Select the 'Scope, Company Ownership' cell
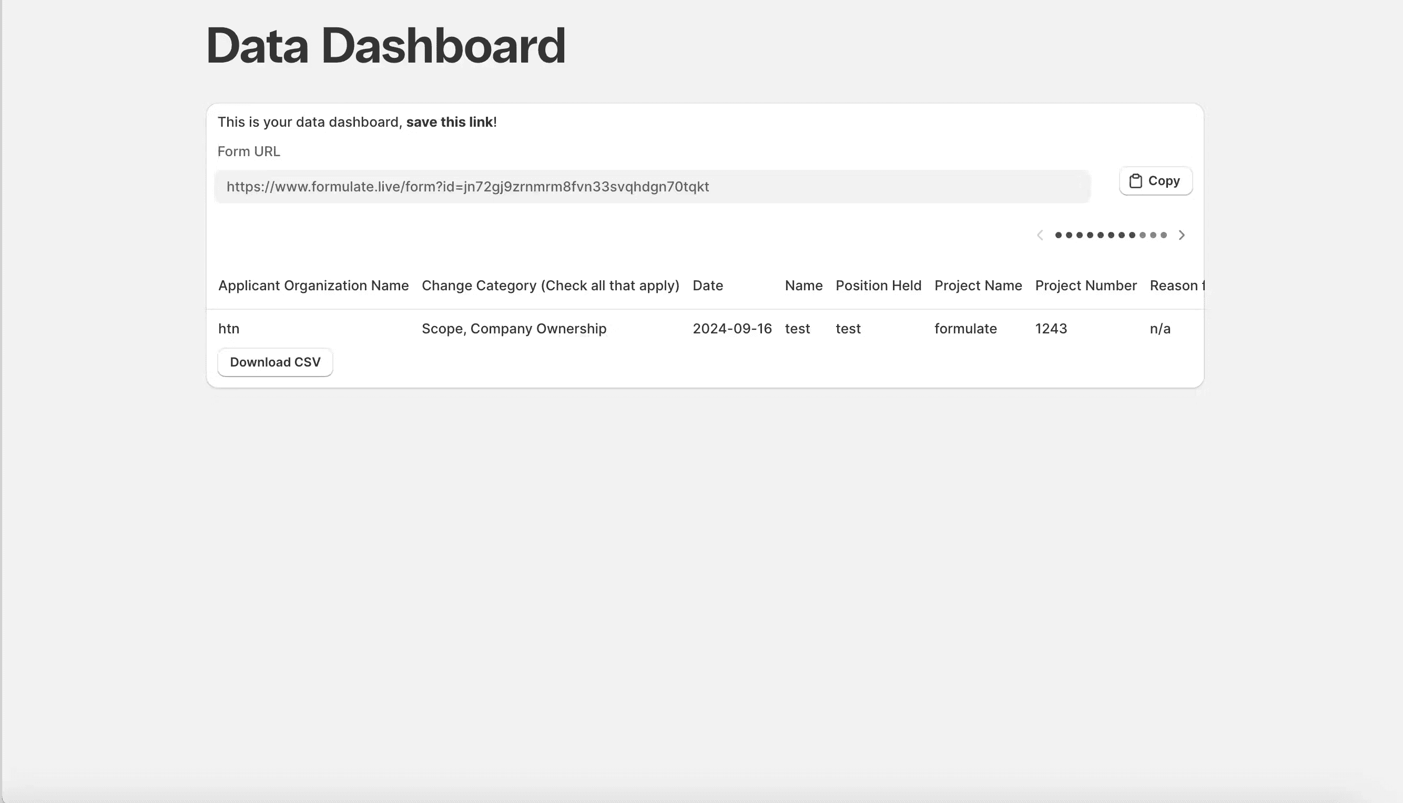Image resolution: width=1403 pixels, height=803 pixels. (514, 329)
